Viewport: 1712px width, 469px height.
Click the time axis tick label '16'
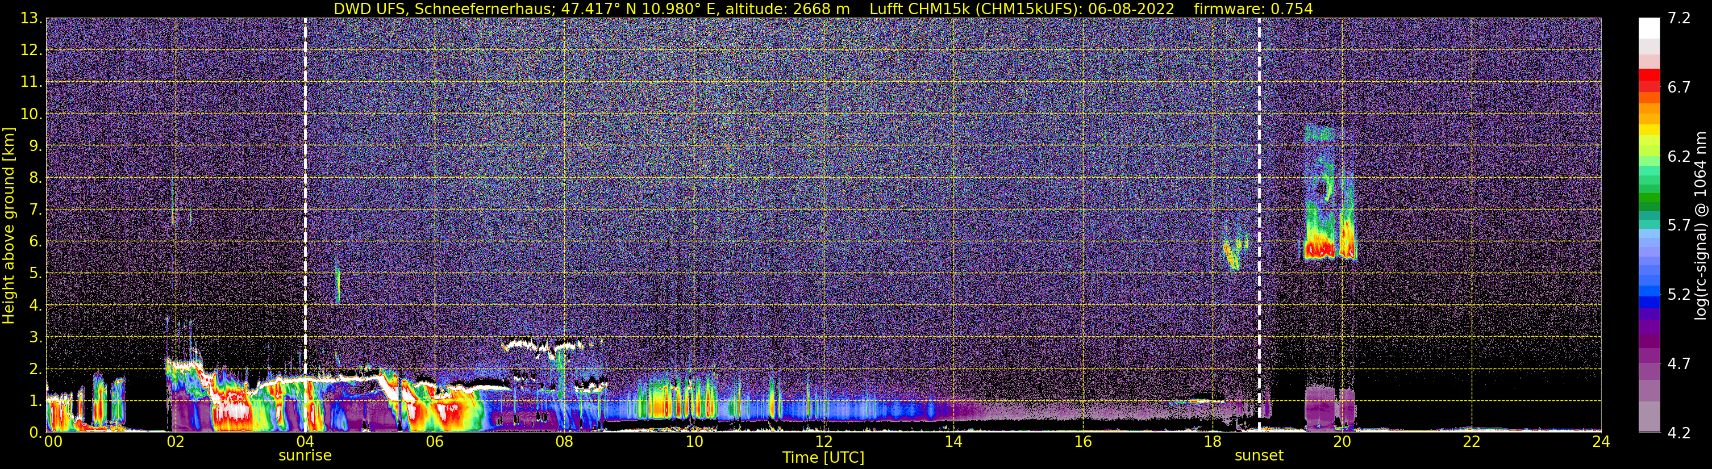point(1082,442)
